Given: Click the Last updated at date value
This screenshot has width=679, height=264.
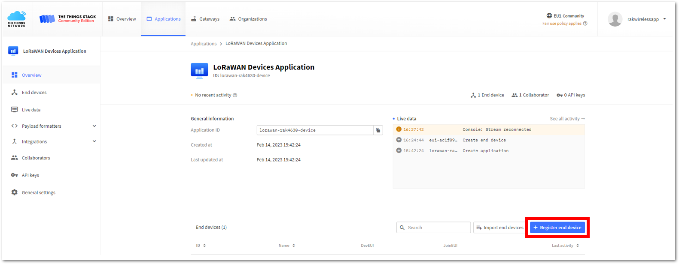Looking at the screenshot, I should tap(279, 160).
